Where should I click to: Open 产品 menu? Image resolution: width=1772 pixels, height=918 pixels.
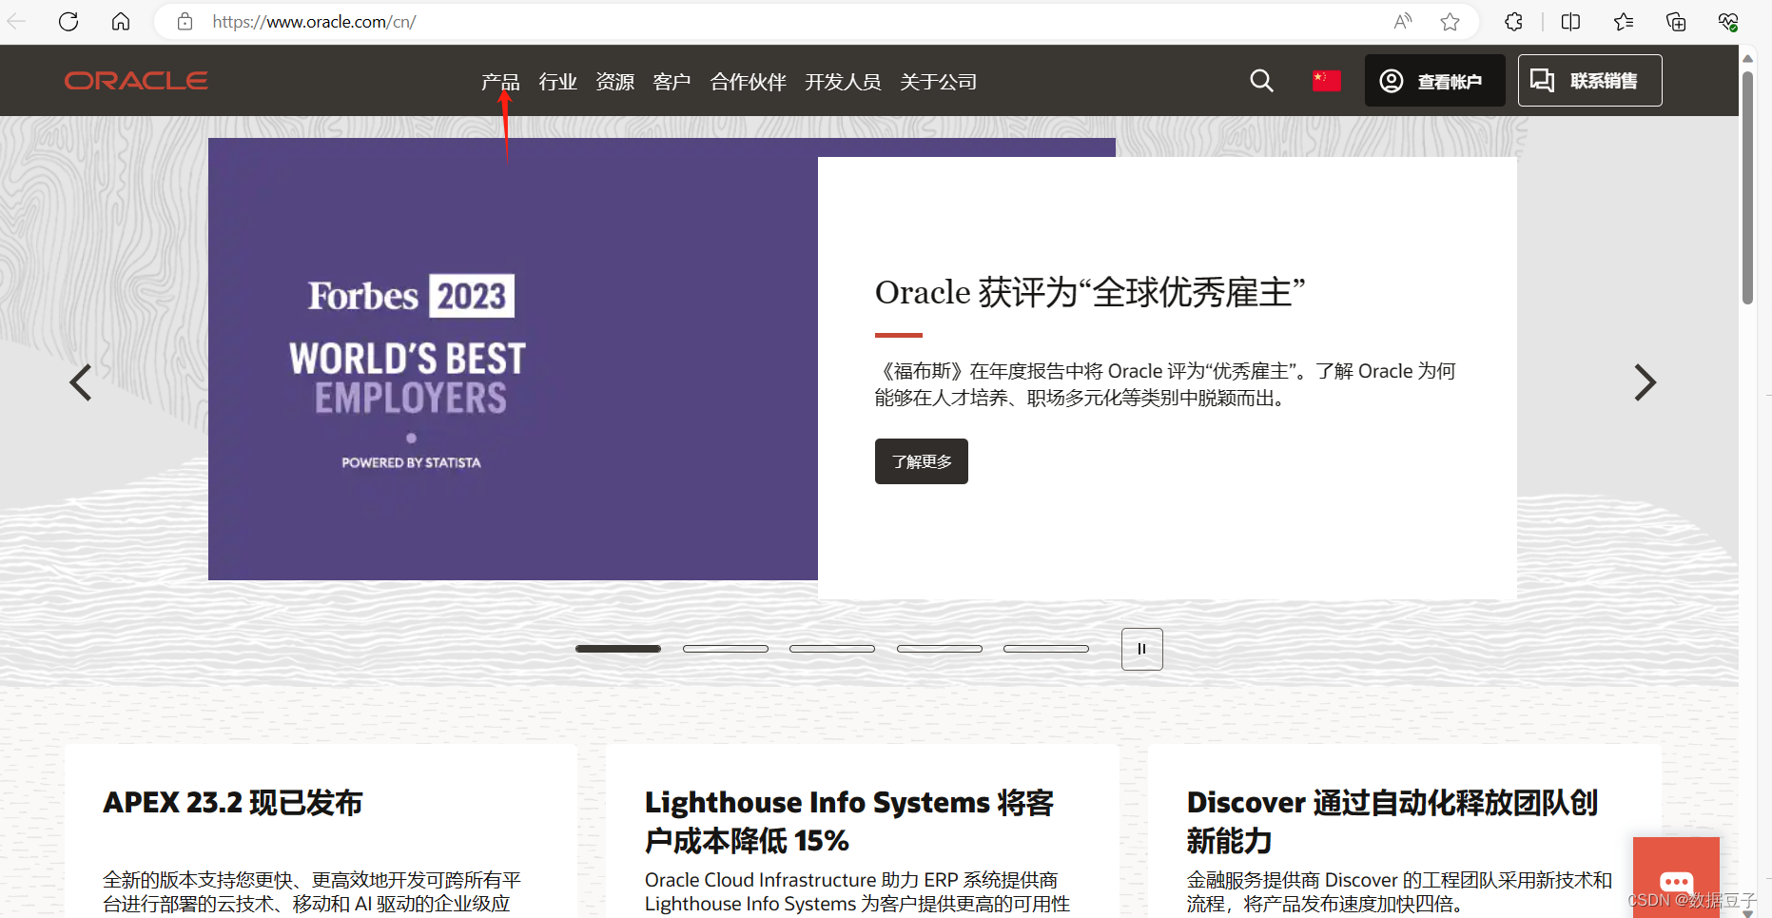(x=500, y=82)
